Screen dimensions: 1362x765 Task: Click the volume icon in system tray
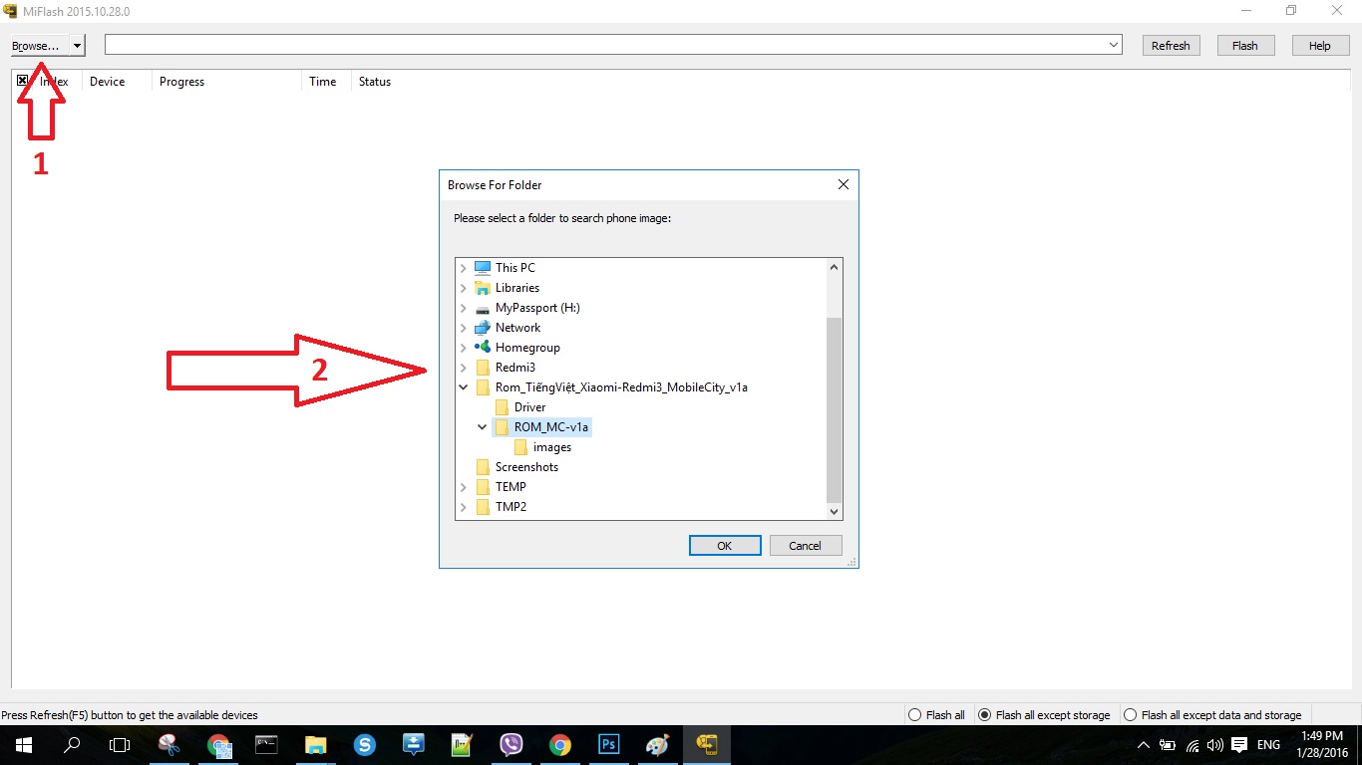(x=1213, y=745)
